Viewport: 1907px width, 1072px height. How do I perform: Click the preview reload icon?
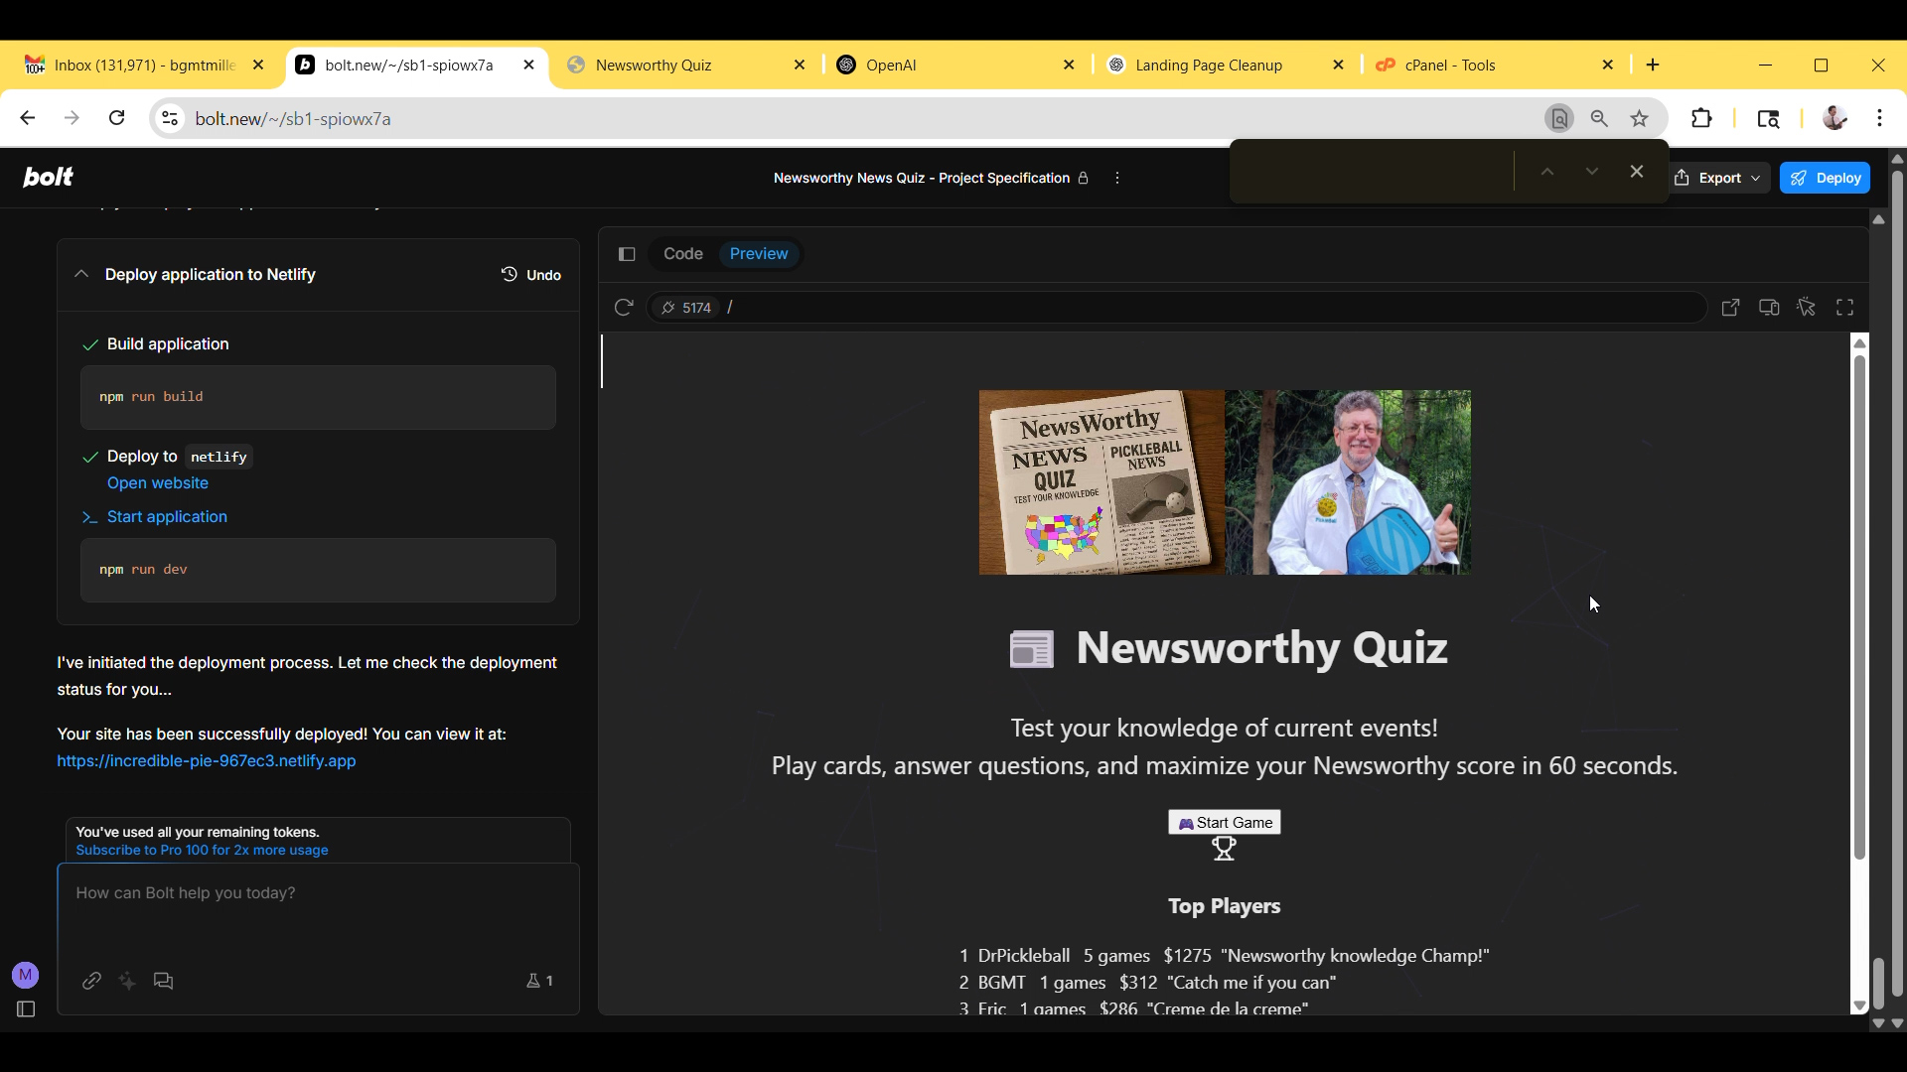[624, 308]
